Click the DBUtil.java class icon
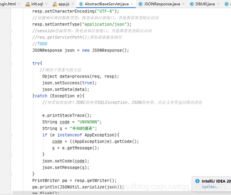 tap(192, 4)
